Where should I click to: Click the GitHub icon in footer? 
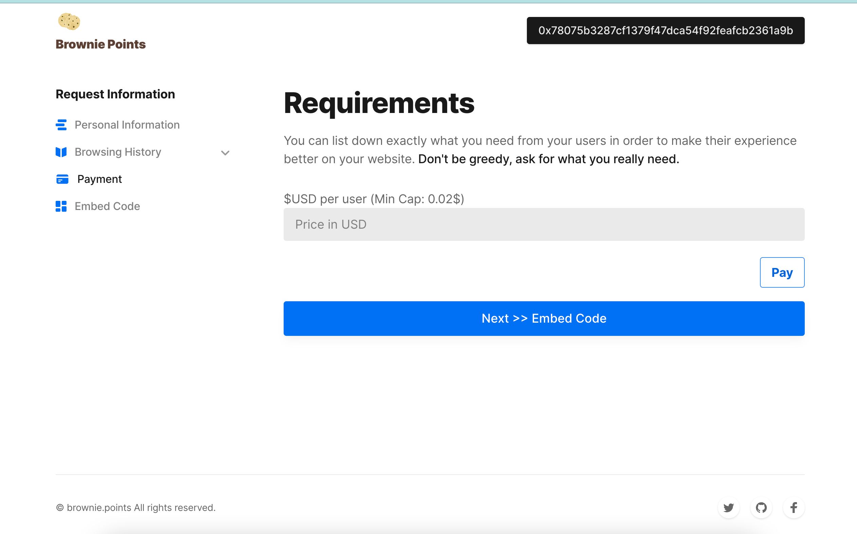[761, 507]
